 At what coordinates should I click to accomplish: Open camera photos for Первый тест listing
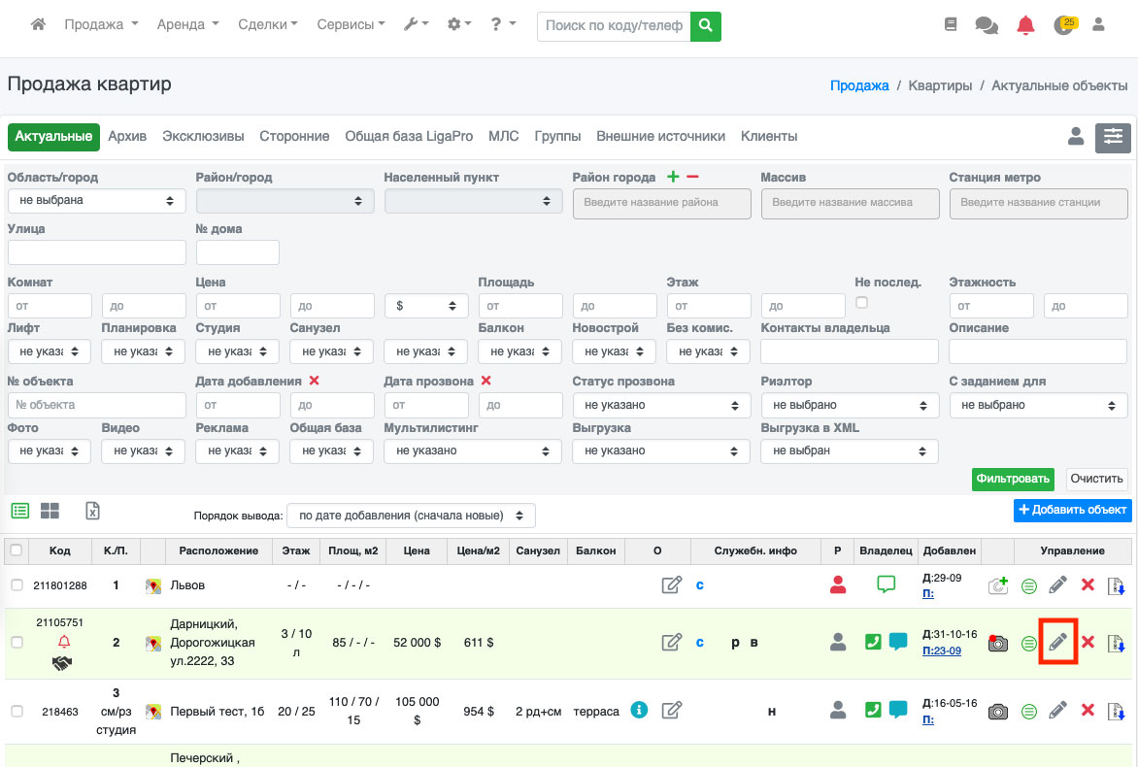(997, 712)
